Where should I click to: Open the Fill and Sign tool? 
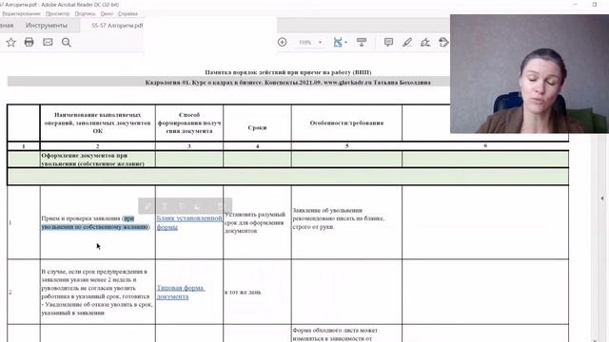tap(425, 42)
